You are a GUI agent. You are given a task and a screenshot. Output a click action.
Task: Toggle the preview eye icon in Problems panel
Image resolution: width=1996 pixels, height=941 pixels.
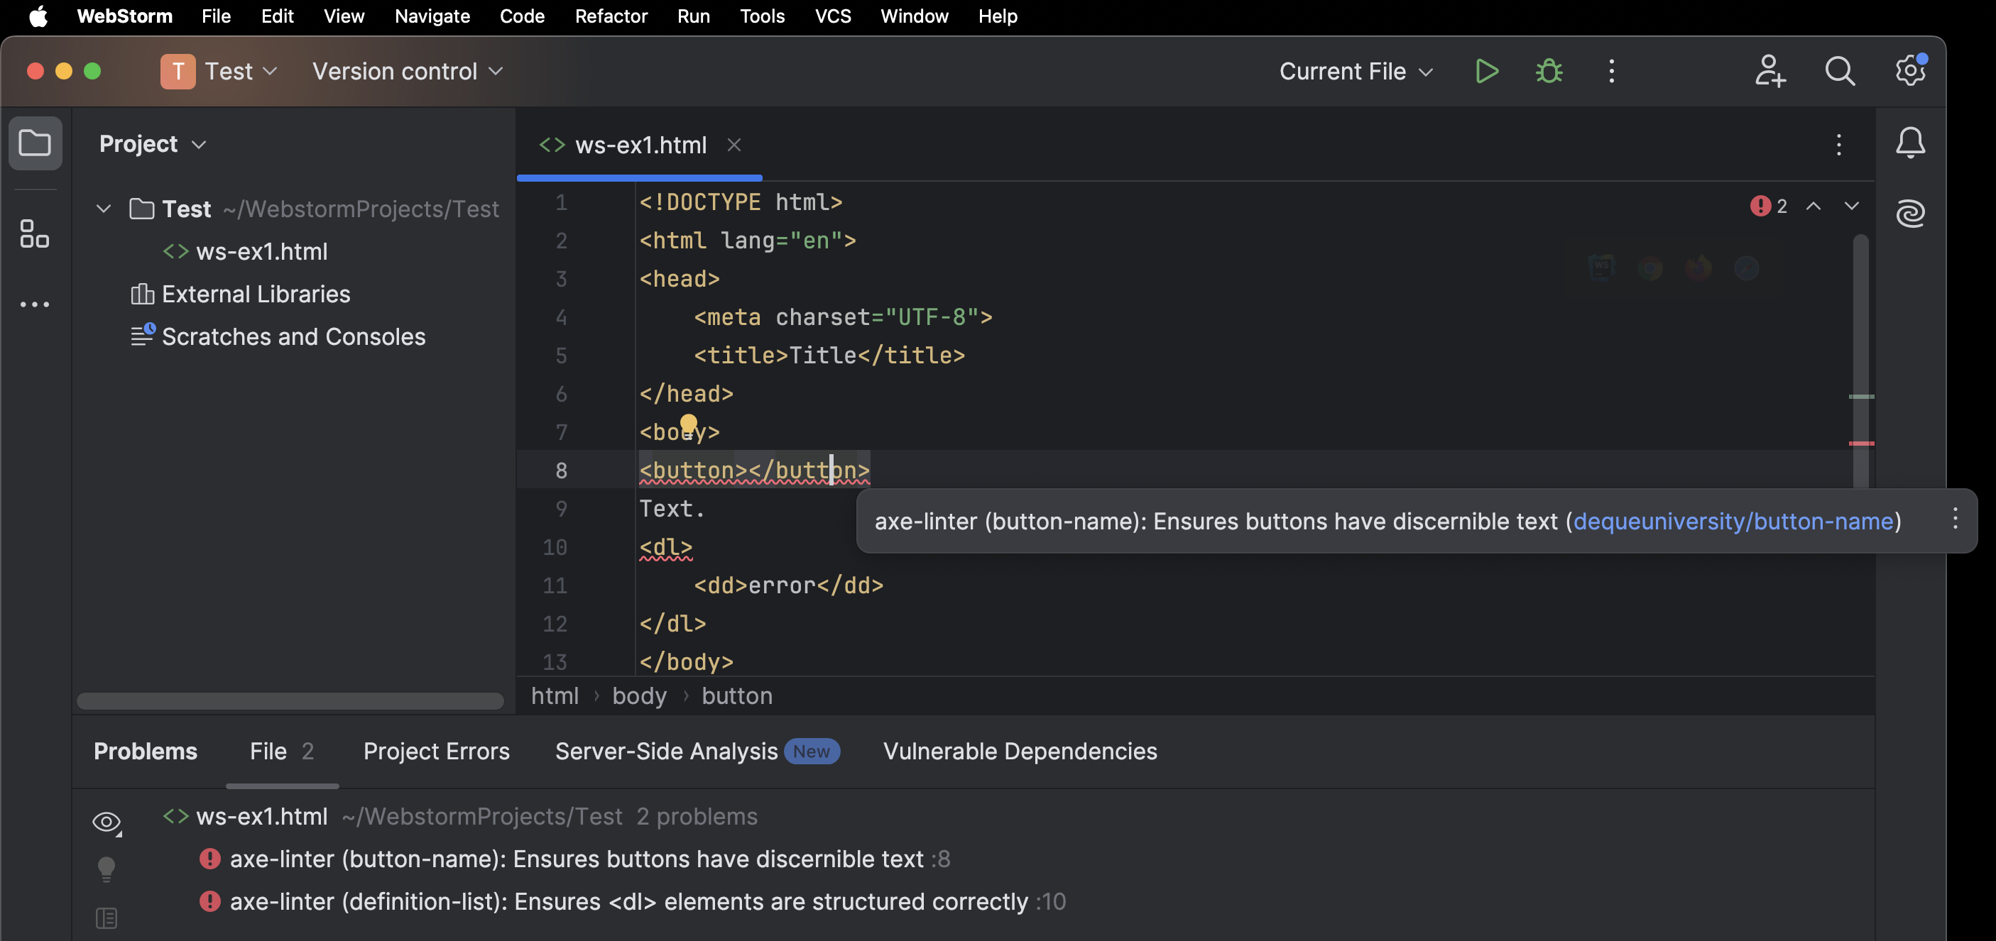coord(106,822)
